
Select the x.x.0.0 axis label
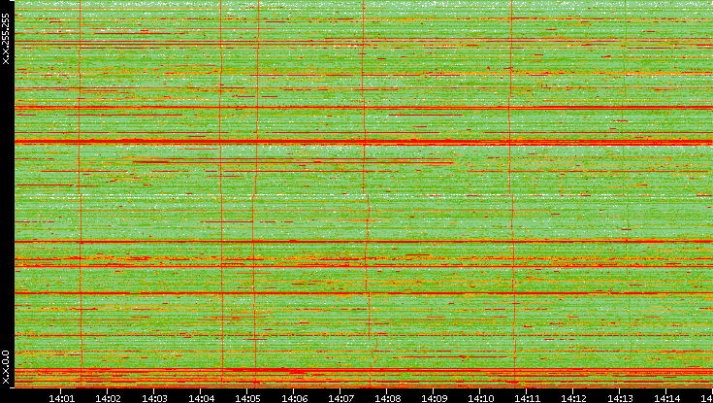coord(6,367)
